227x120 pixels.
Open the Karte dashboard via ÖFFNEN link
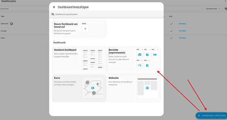pos(182,38)
